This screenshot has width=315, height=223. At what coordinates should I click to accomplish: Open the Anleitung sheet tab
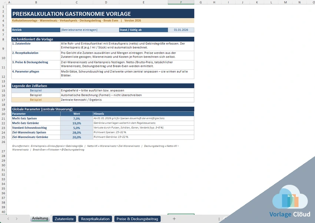click(x=40, y=219)
